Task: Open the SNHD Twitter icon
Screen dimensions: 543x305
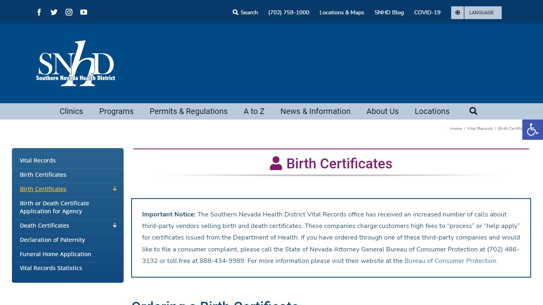Action: [x=54, y=12]
